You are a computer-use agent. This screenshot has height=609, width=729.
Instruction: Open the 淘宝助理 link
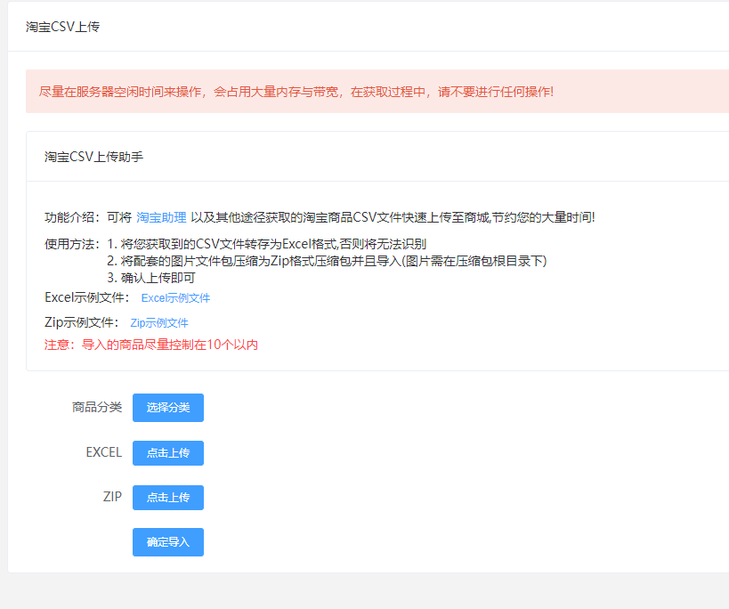click(x=161, y=217)
